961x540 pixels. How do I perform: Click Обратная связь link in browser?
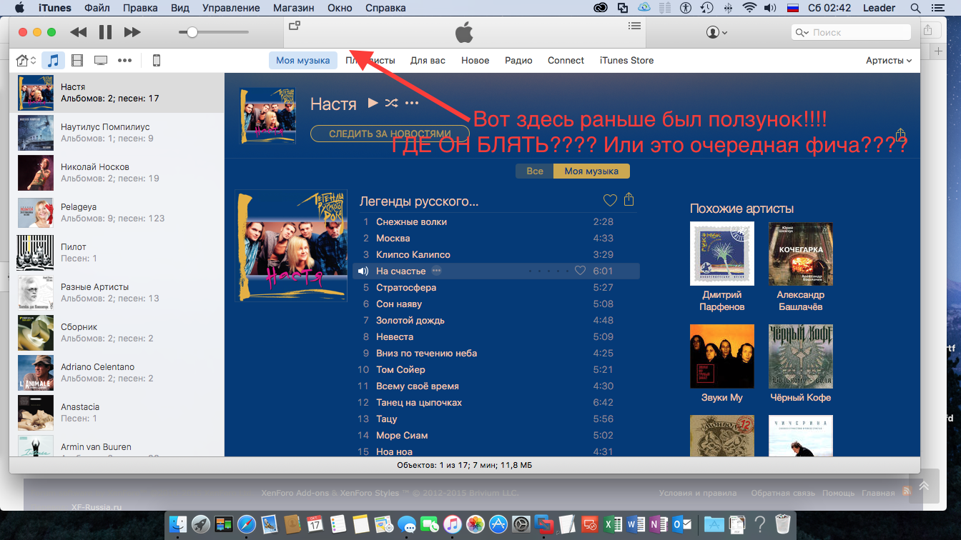pos(783,493)
